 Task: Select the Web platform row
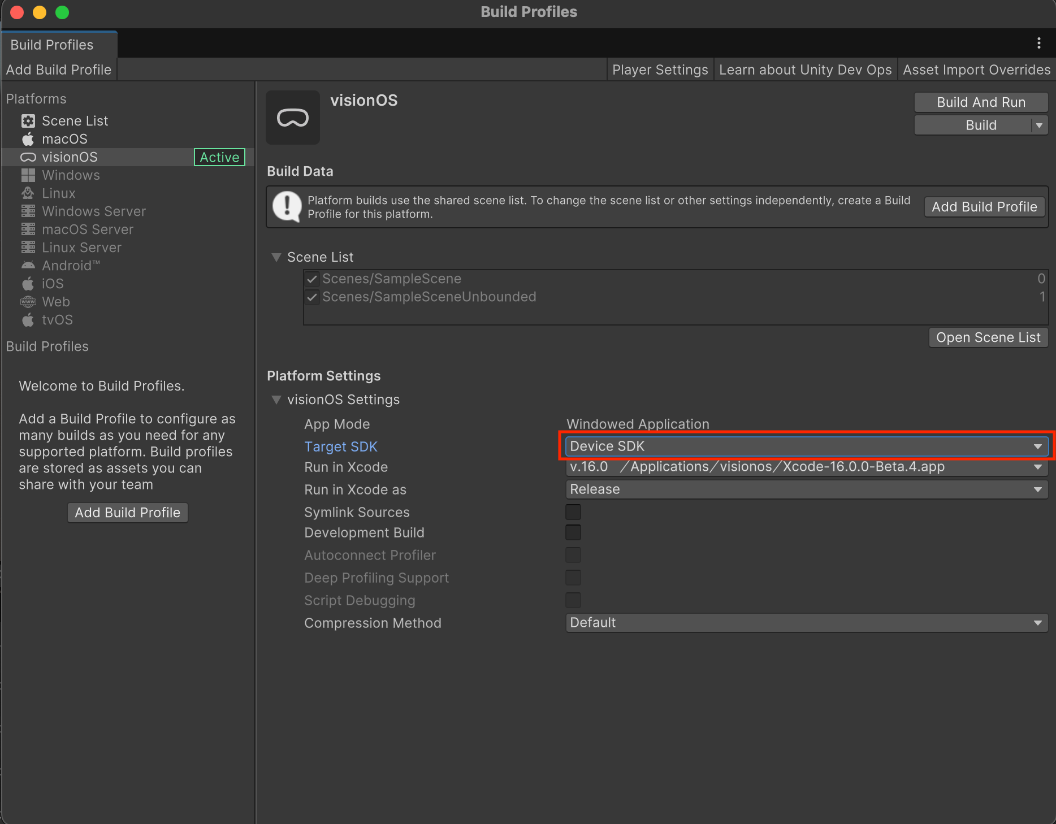coord(128,302)
